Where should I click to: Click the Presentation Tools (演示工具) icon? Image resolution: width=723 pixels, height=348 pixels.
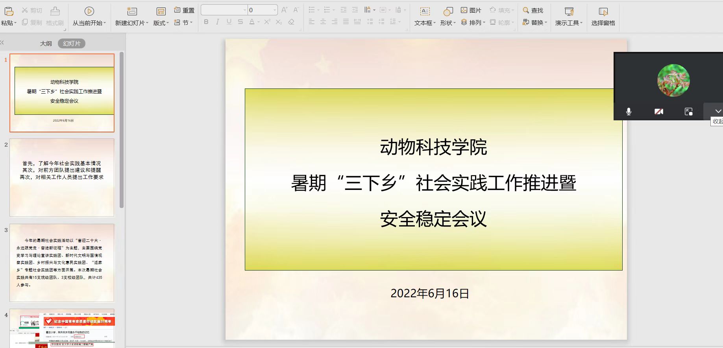point(569,11)
